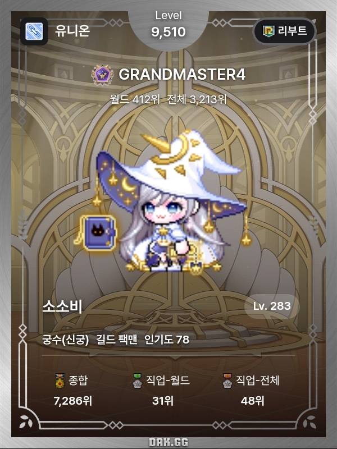This screenshot has height=449, width=337.
Task: Click the Reboot world shield icon
Action: [x=269, y=31]
